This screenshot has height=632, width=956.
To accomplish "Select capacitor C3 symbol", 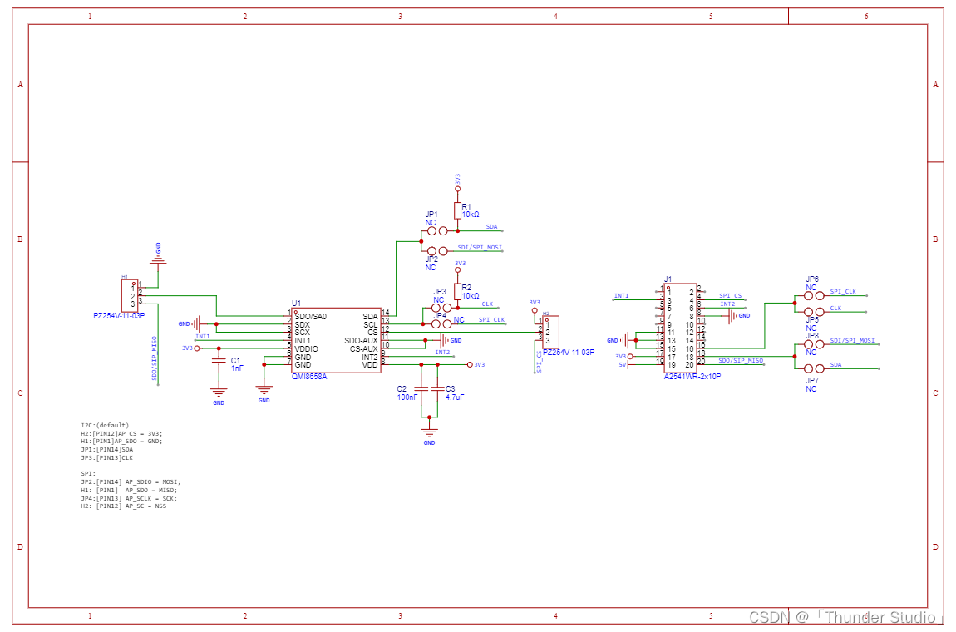I will pyautogui.click(x=437, y=388).
